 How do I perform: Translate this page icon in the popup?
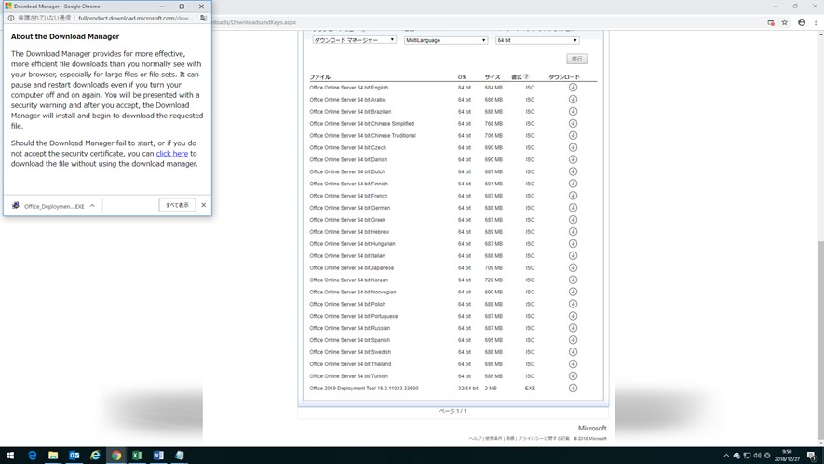click(x=203, y=18)
